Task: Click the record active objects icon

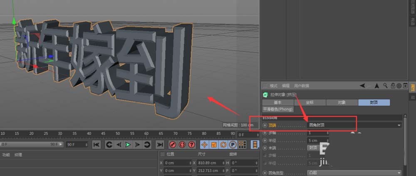Action: (173, 144)
